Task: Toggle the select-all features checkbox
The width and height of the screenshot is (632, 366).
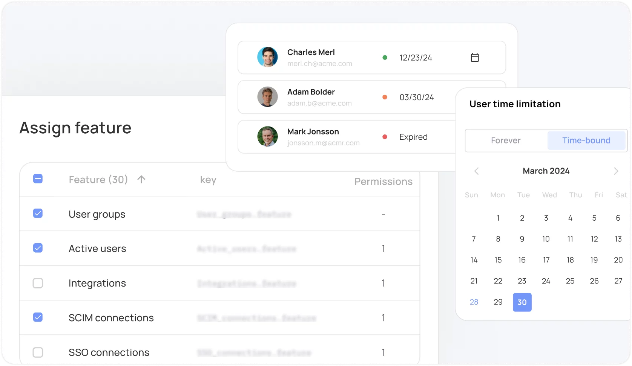Action: [38, 179]
